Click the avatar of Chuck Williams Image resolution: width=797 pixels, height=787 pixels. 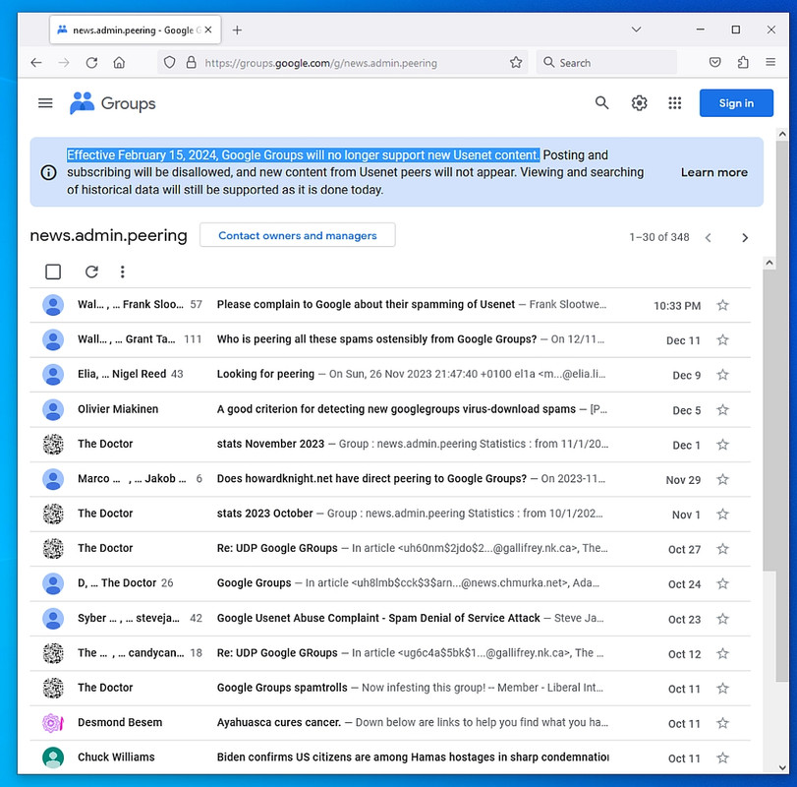click(53, 757)
